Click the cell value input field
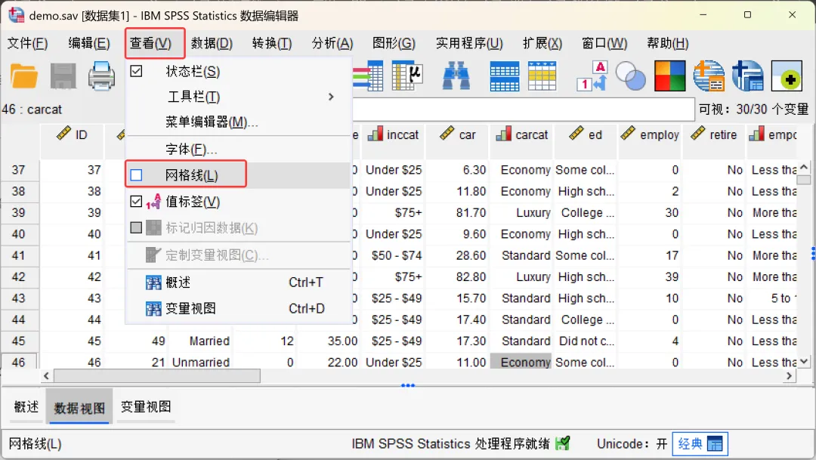The height and width of the screenshot is (460, 816). [523, 110]
